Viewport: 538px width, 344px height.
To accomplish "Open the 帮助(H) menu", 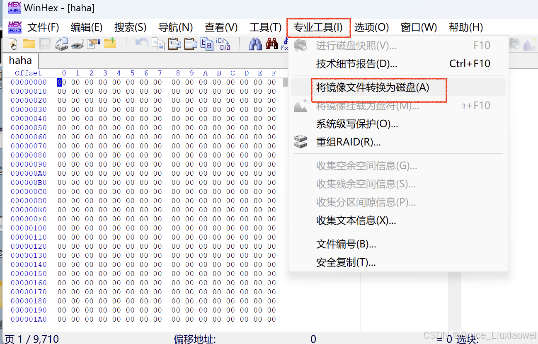I will coord(466,27).
